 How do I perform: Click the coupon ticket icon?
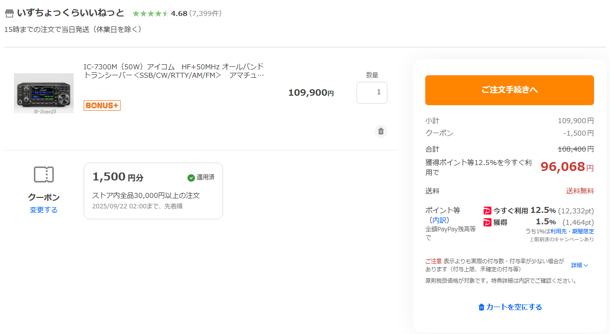(44, 174)
